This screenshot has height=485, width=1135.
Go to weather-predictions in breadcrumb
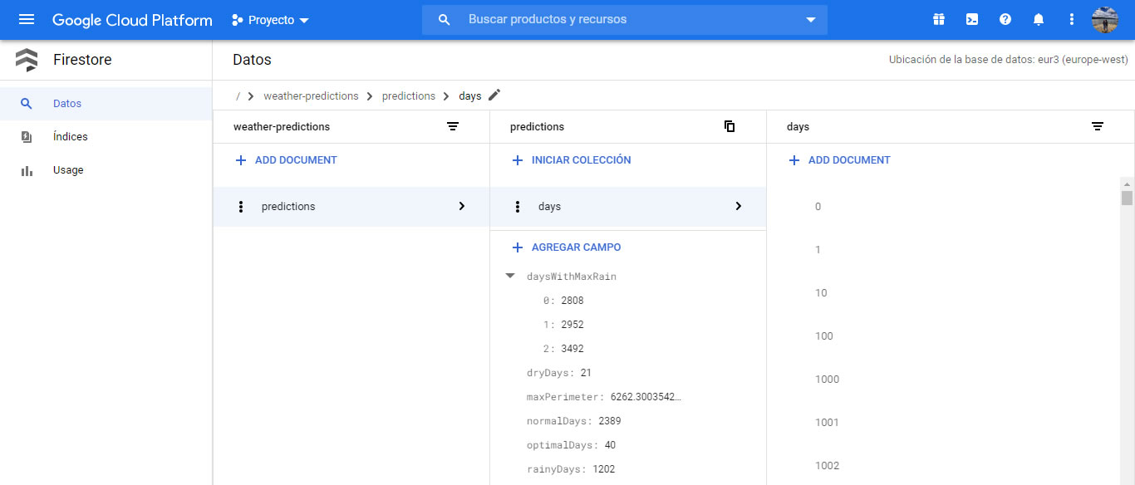pyautogui.click(x=311, y=96)
